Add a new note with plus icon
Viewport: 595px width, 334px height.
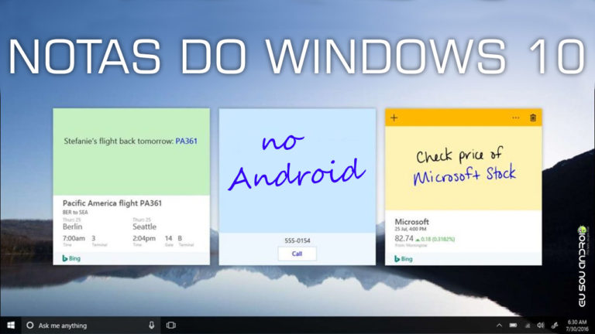(x=394, y=118)
